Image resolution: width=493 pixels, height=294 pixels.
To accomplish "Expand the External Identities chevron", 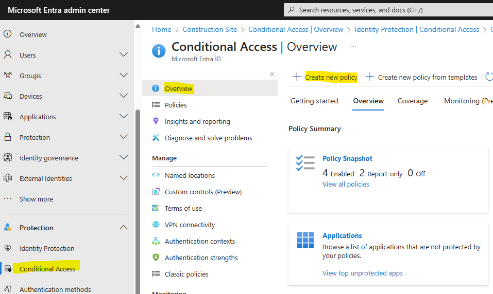I will [x=124, y=178].
